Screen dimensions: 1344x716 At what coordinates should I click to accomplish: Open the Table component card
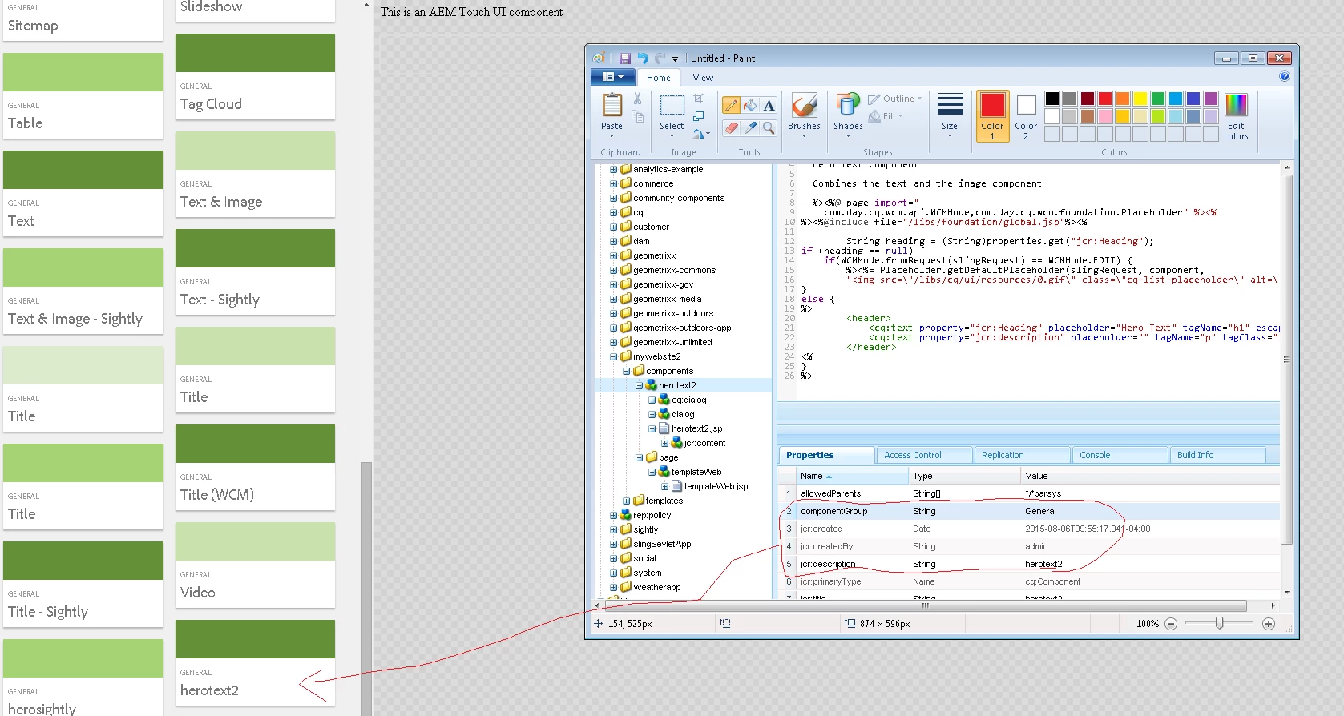(83, 95)
